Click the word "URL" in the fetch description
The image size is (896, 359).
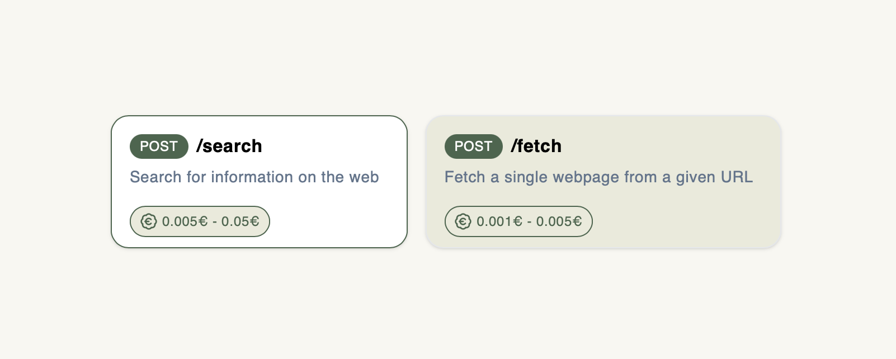click(737, 177)
